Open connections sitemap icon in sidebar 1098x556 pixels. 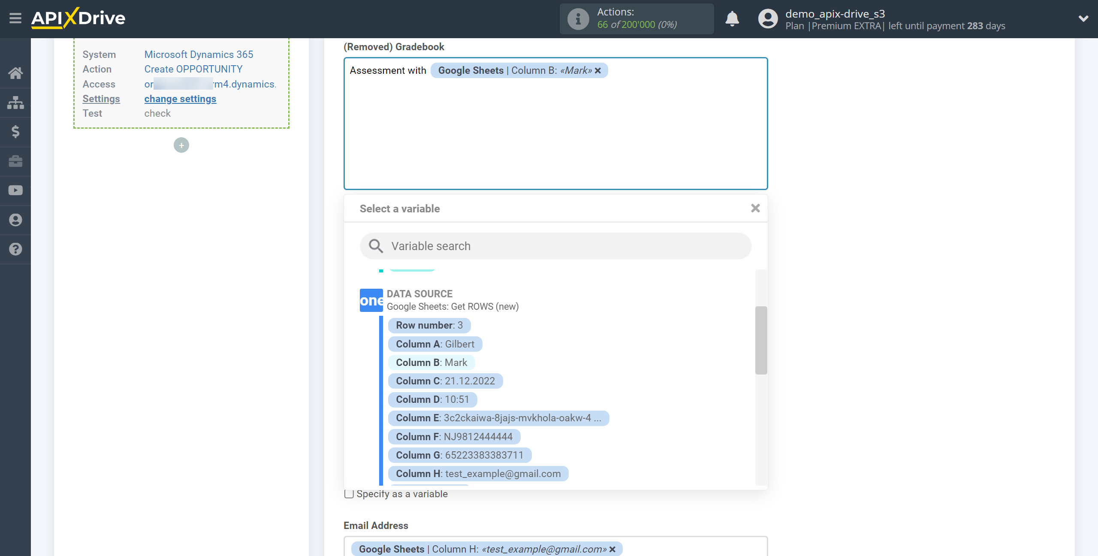point(15,103)
